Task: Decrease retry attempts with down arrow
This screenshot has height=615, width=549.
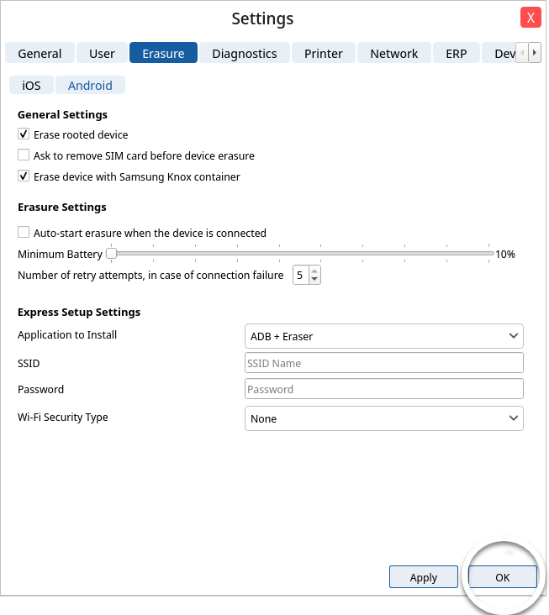Action: pyautogui.click(x=314, y=279)
